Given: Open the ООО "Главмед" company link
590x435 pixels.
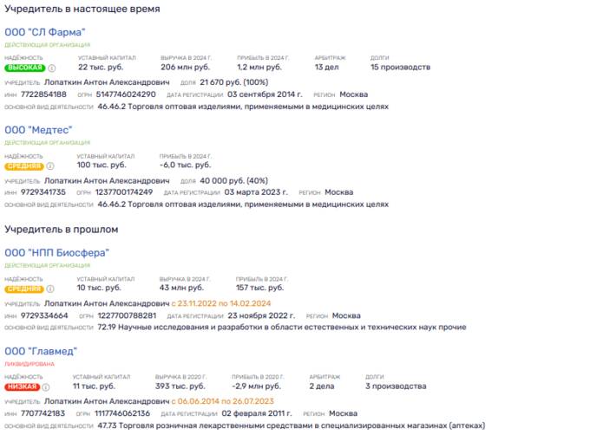Looking at the screenshot, I should click(x=41, y=351).
